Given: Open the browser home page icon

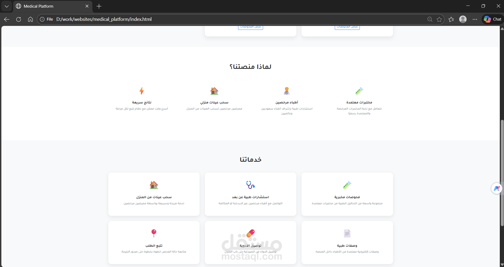Looking at the screenshot, I should [x=30, y=19].
